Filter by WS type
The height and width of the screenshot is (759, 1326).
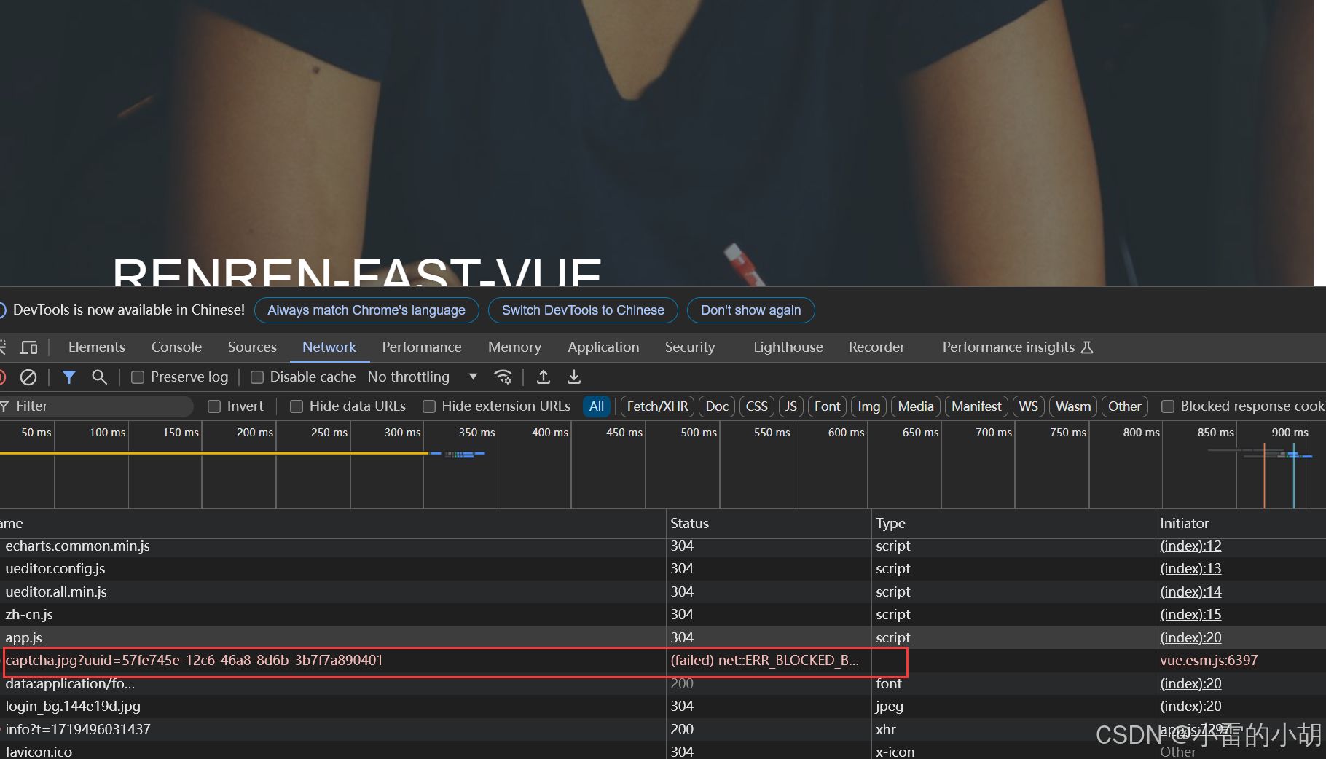pos(1028,406)
